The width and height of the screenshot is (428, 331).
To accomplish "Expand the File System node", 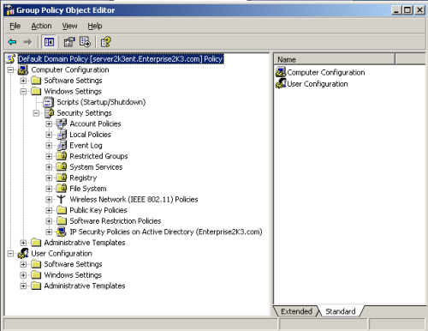I will (49, 189).
